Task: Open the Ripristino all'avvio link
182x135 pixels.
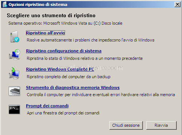Action: coord(45,33)
